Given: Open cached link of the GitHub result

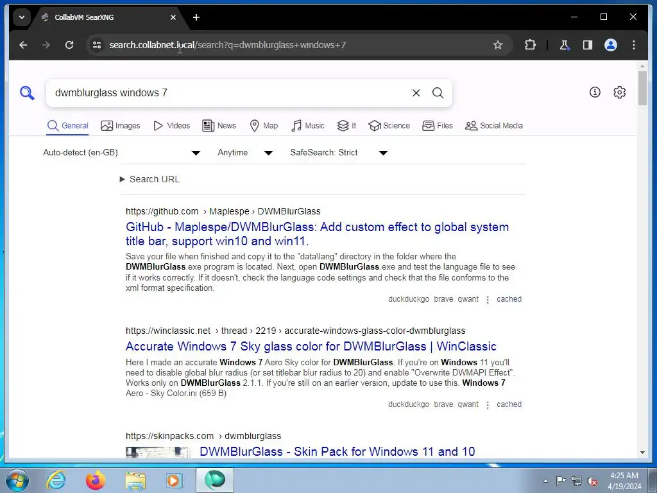Looking at the screenshot, I should (x=509, y=299).
